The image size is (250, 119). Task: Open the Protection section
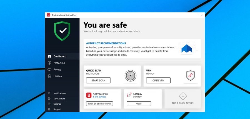pyautogui.click(x=62, y=63)
